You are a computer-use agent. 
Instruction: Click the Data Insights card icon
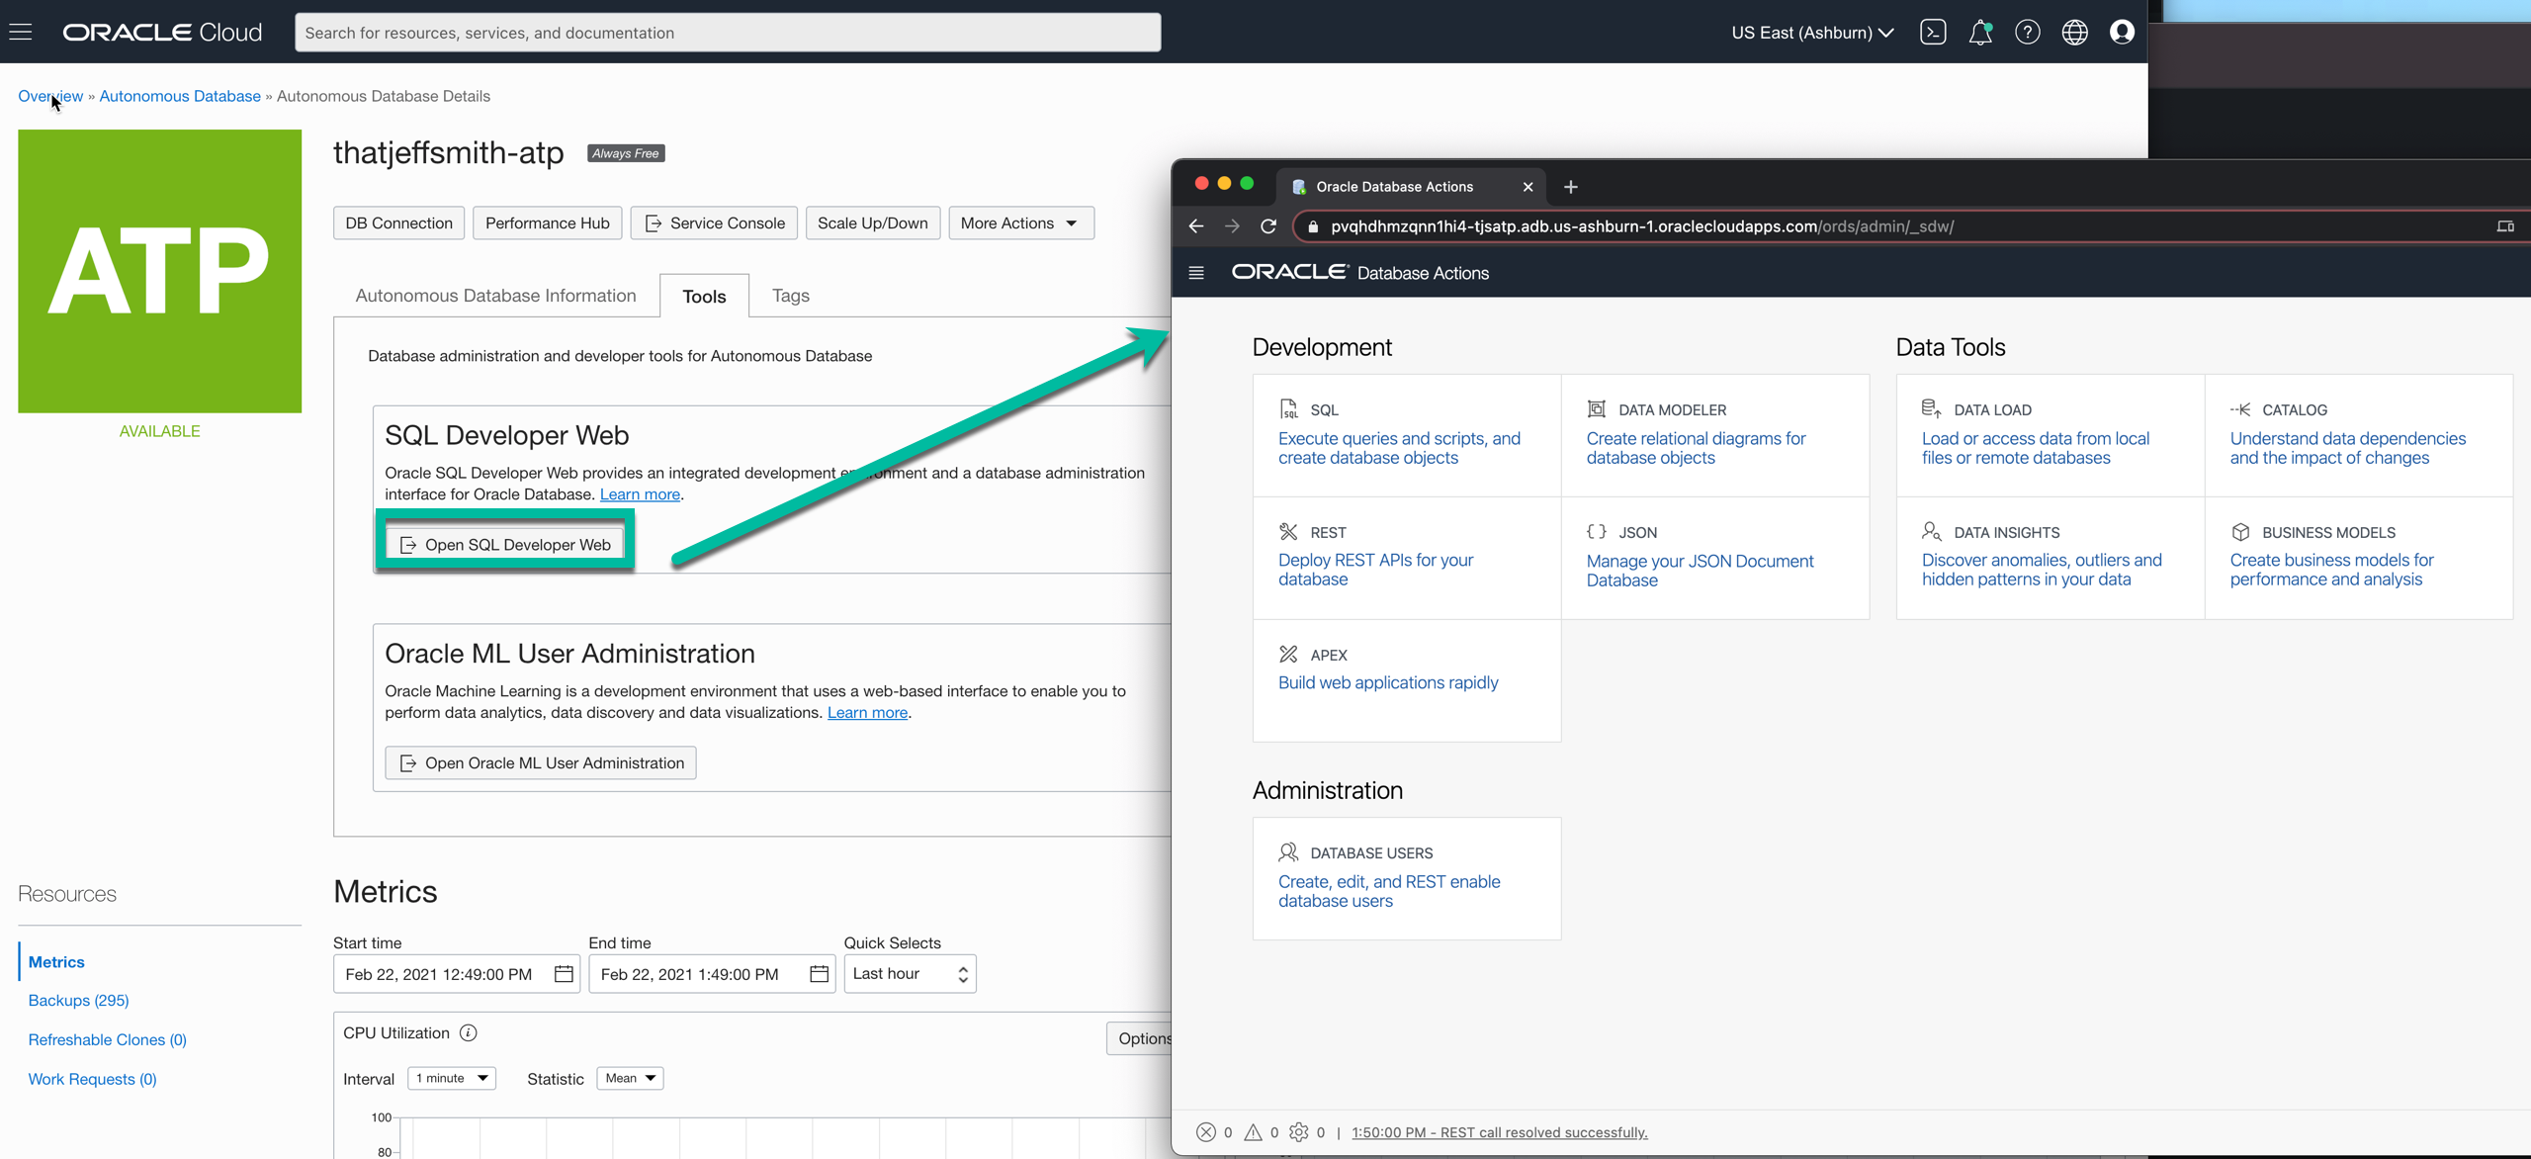tap(1931, 532)
